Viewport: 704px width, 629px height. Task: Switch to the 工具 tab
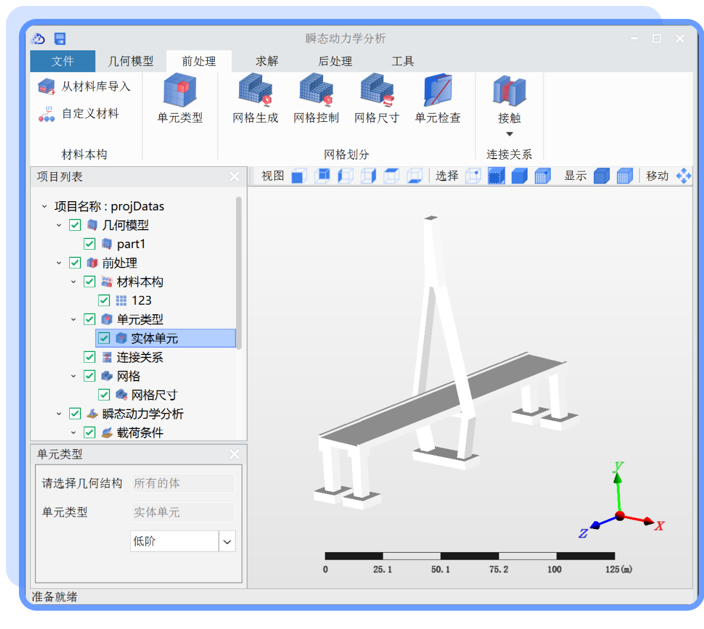point(403,61)
